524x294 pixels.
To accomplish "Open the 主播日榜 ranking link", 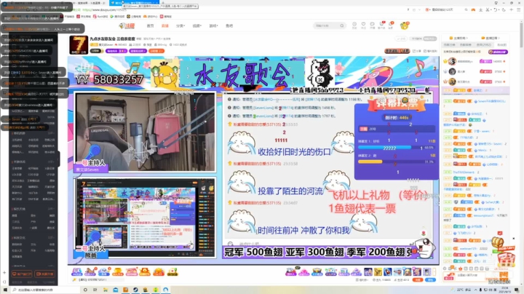I will [x=458, y=38].
